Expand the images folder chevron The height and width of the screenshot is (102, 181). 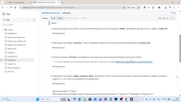[3, 30]
